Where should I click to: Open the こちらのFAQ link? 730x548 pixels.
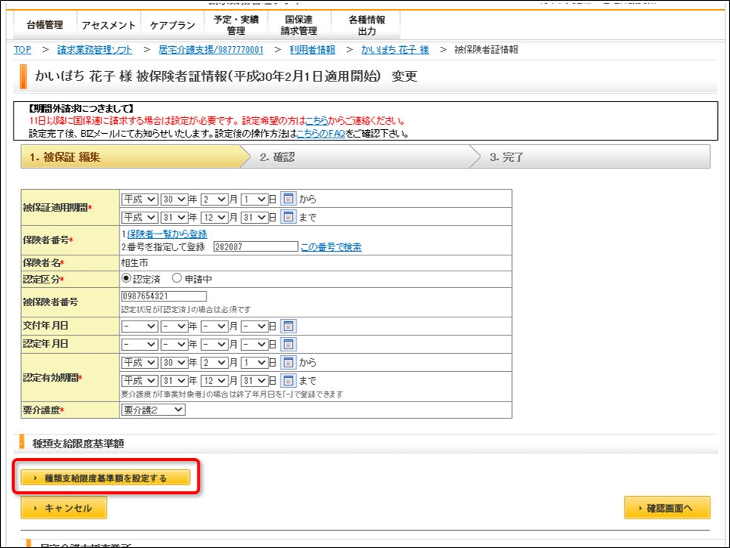[x=321, y=134]
